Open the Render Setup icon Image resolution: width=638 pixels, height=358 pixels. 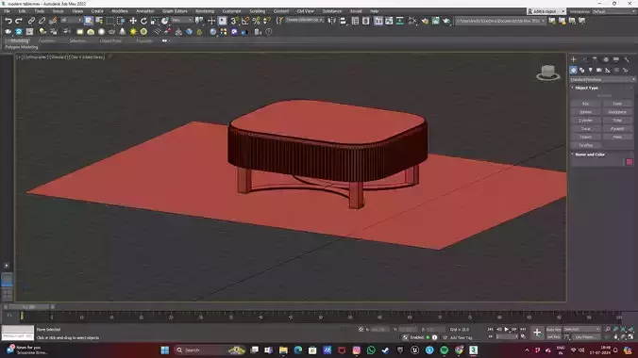(425, 21)
